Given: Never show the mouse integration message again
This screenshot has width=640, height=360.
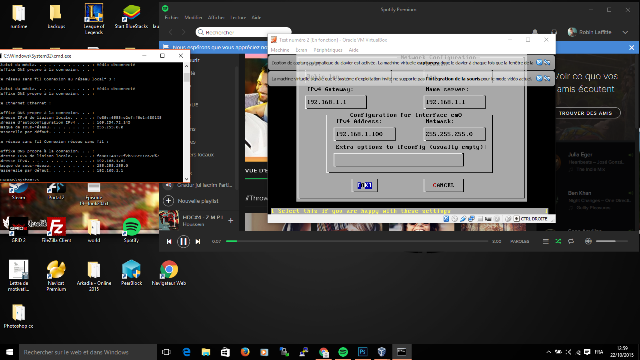Looking at the screenshot, I should pos(547,78).
